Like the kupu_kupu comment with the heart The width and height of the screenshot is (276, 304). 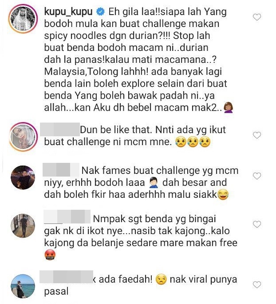pos(257,17)
